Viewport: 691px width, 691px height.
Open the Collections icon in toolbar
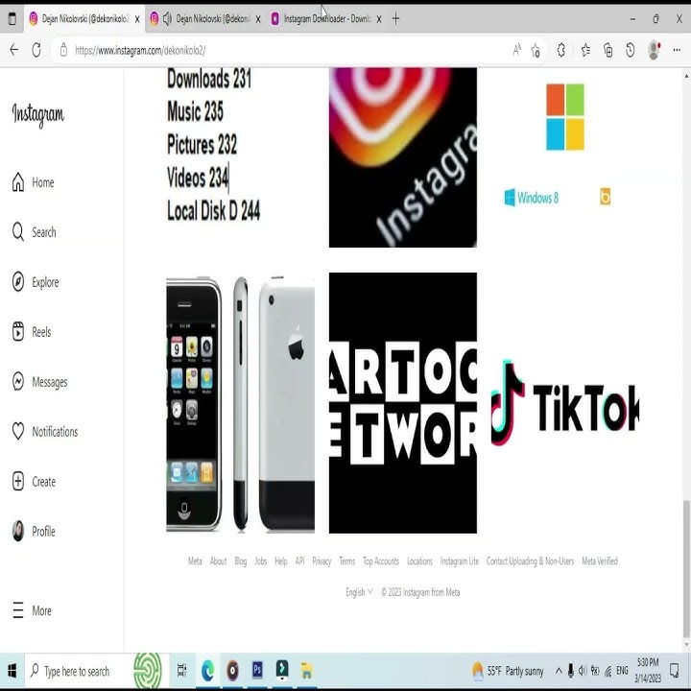tap(608, 50)
